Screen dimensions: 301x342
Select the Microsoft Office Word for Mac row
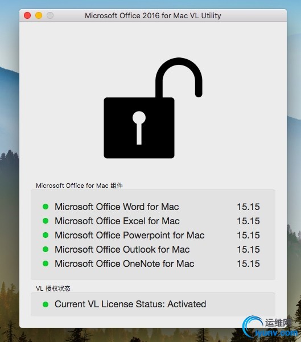(151, 207)
